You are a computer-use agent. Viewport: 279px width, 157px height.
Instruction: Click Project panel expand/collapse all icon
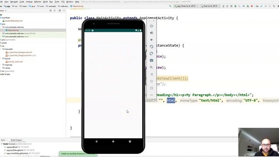coord(55,10)
